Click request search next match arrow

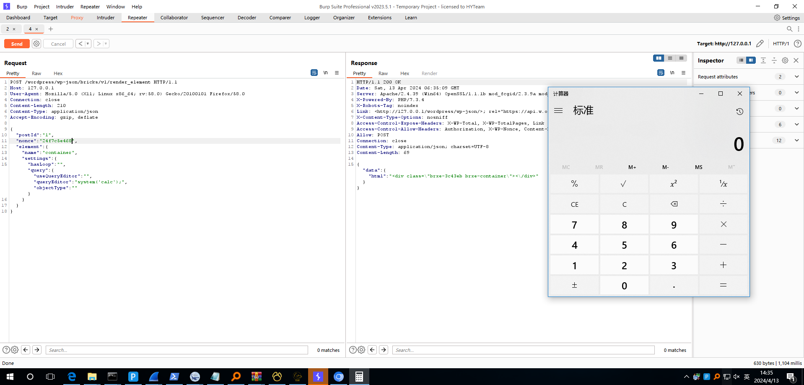pos(37,350)
